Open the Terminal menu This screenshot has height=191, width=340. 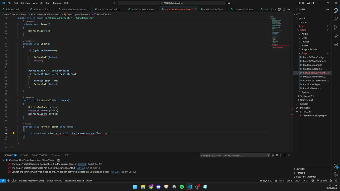coord(57,3)
